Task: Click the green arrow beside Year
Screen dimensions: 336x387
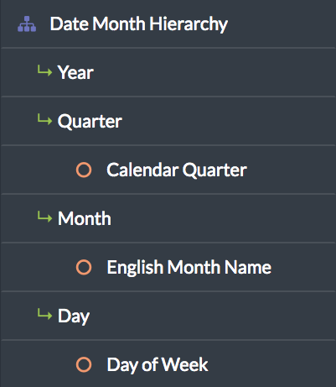Action: click(x=44, y=71)
